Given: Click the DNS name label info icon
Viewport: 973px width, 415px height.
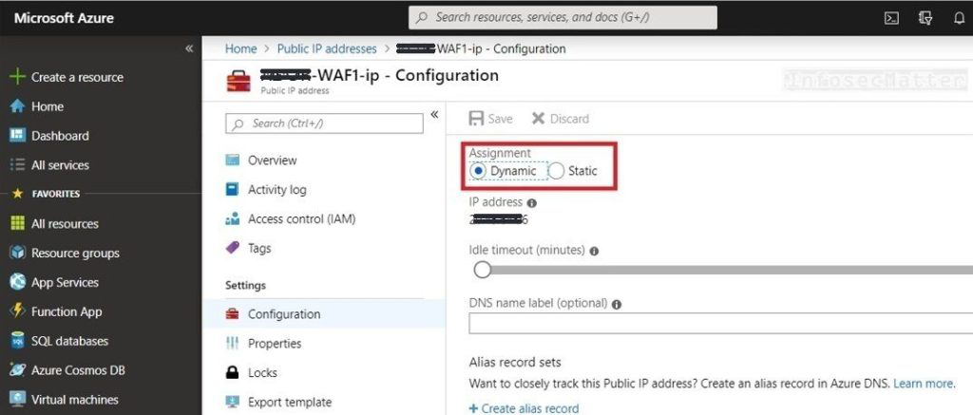Looking at the screenshot, I should click(617, 305).
